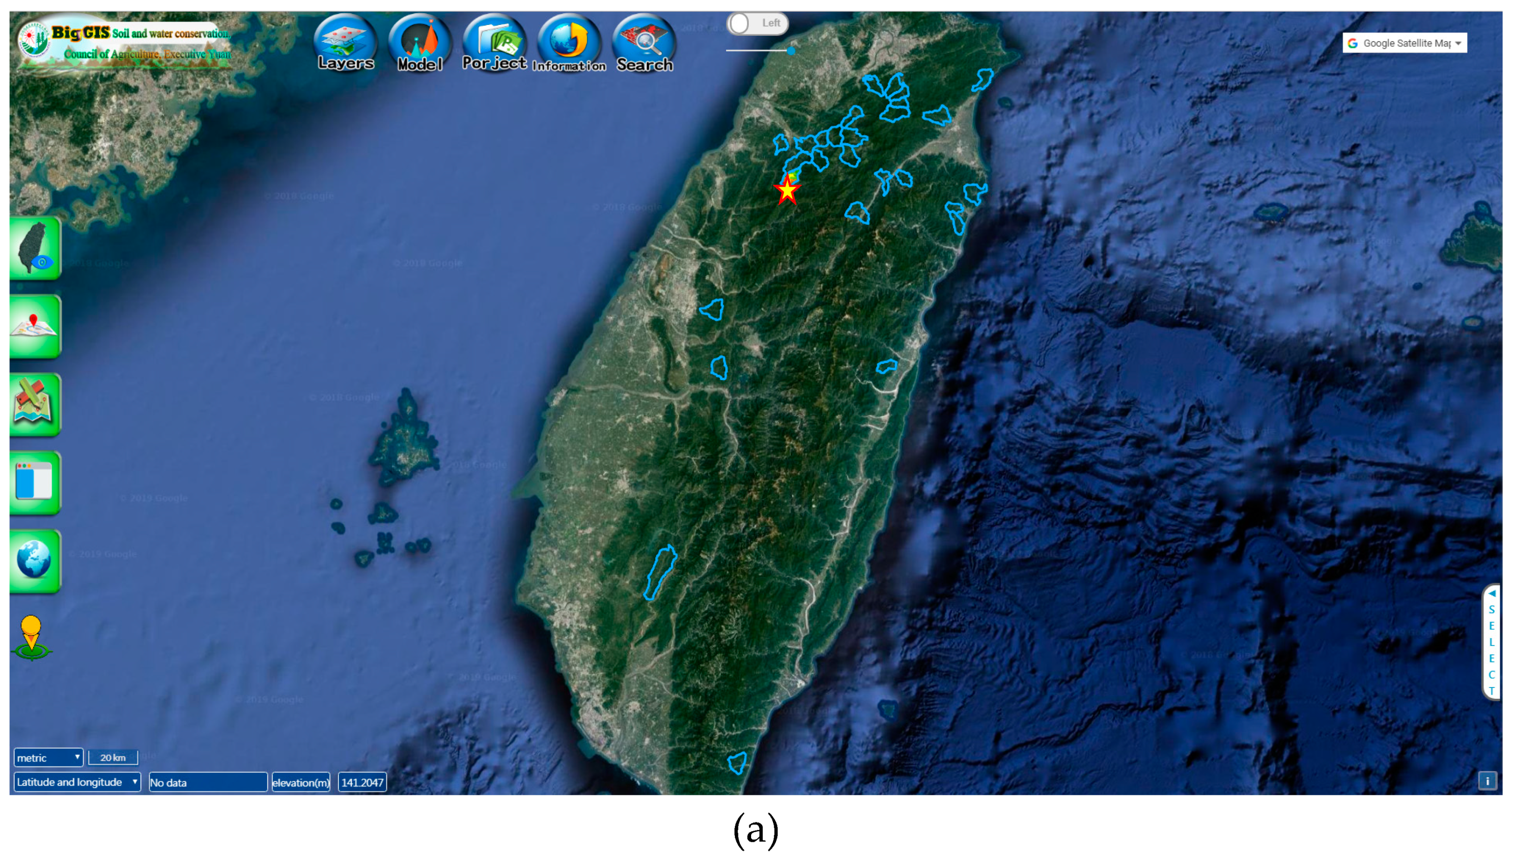Open the Layers menu icon

click(346, 42)
